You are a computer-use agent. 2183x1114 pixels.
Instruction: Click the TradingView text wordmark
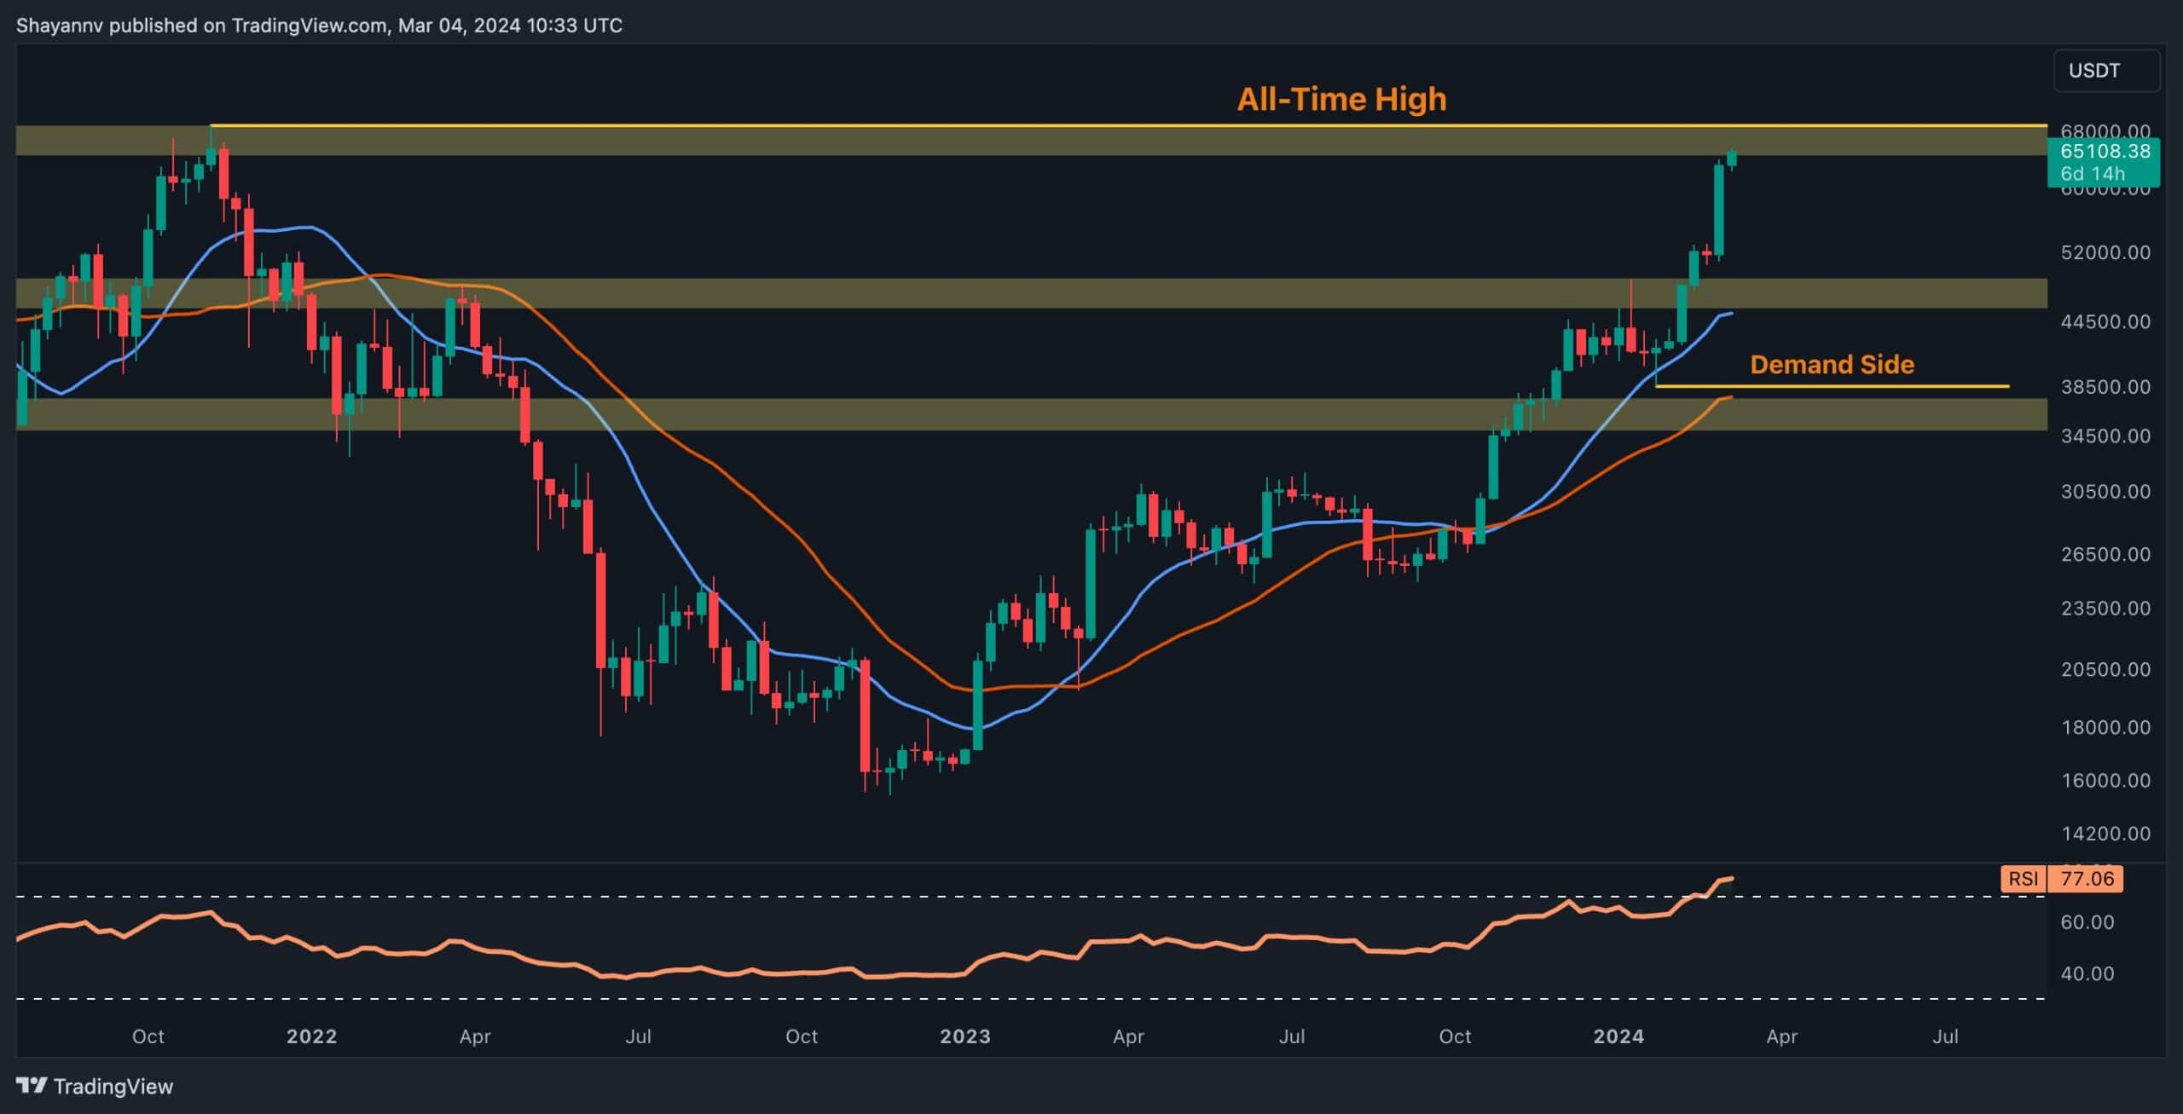(113, 1086)
